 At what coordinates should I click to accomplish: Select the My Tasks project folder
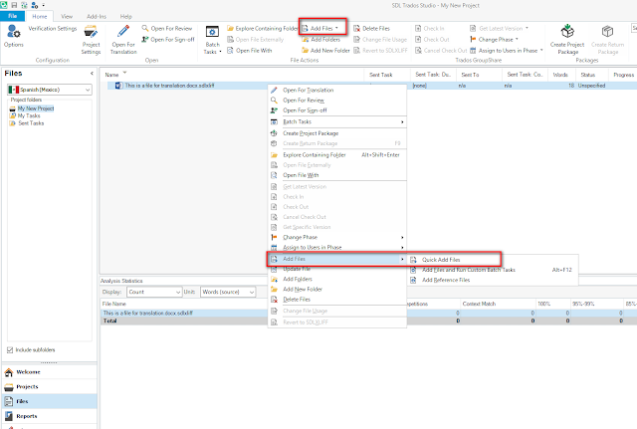pos(29,115)
